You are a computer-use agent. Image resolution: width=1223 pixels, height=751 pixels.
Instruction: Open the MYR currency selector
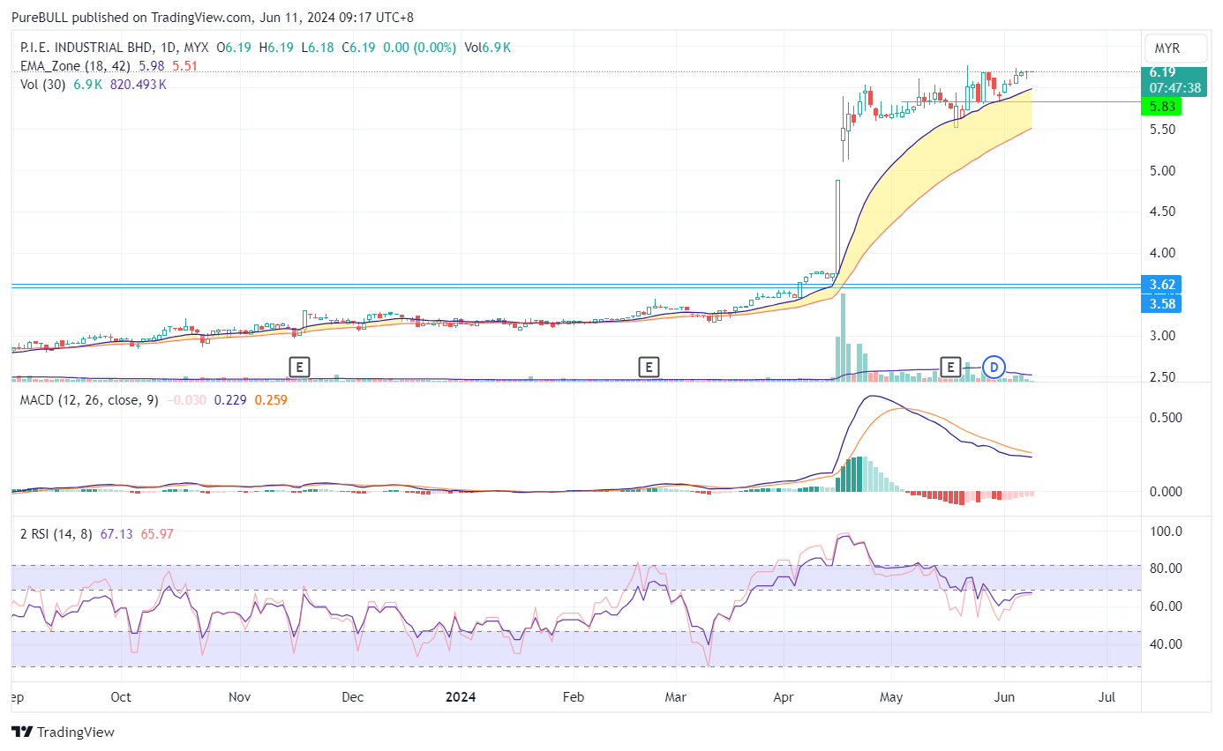[x=1174, y=48]
